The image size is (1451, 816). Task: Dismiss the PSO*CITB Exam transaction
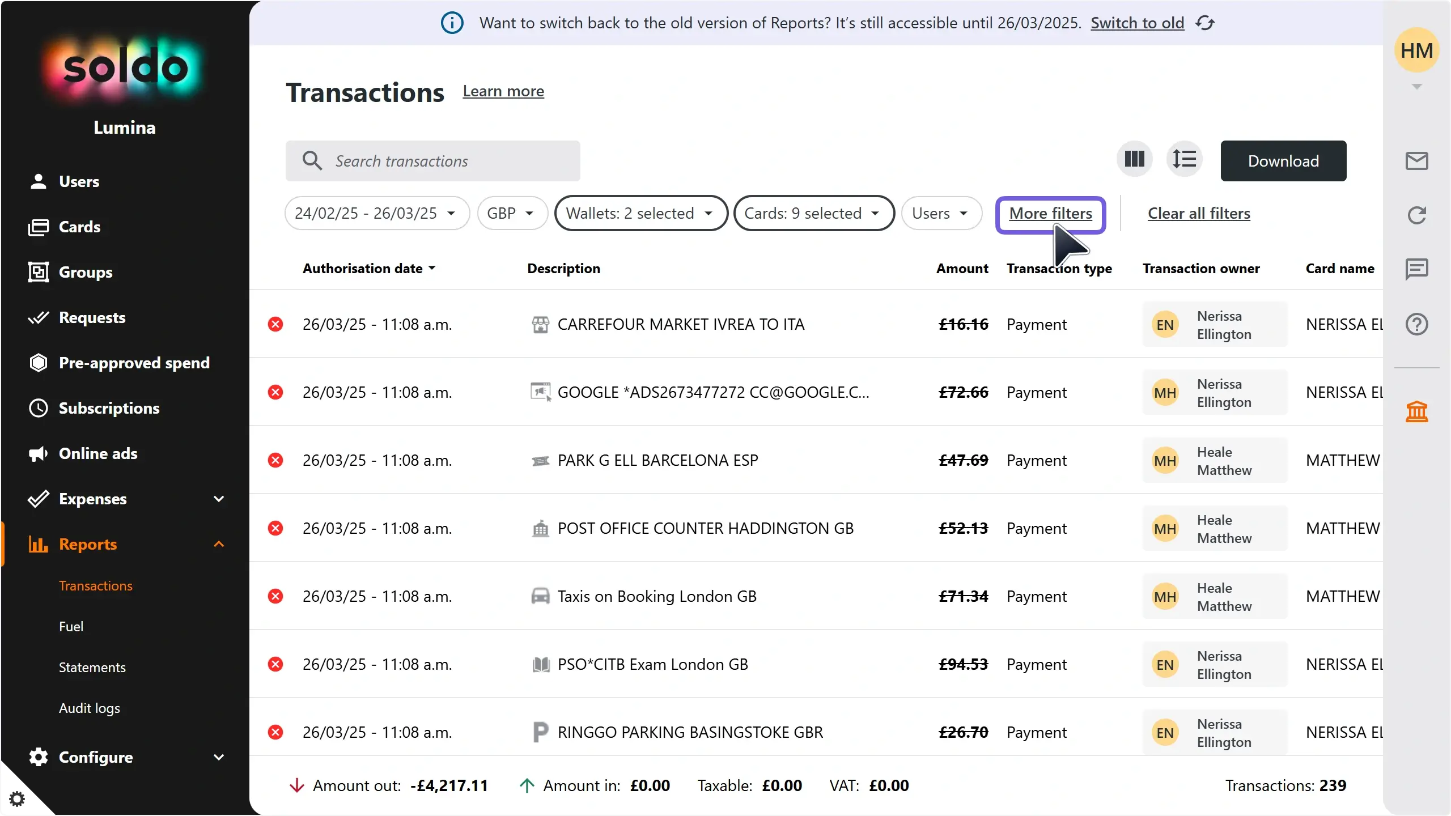(276, 664)
